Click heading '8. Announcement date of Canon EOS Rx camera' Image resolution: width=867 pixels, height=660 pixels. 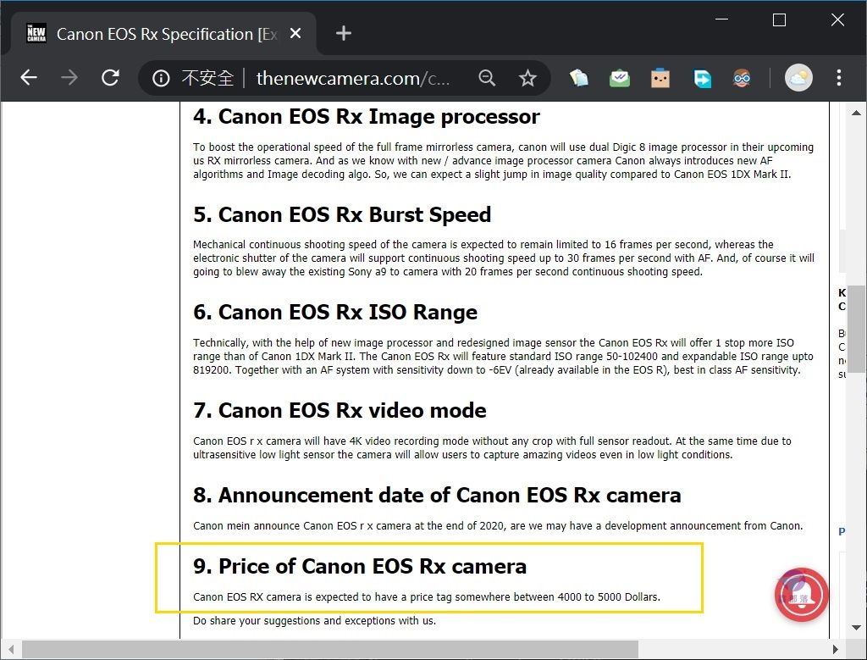point(437,495)
